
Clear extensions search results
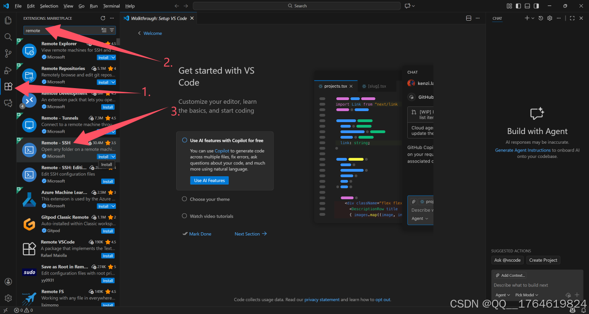(x=104, y=30)
